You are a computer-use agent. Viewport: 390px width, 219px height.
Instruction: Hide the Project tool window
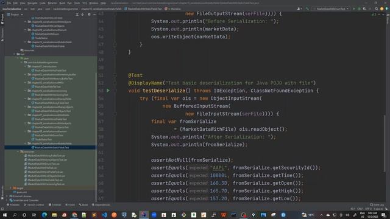(94, 15)
